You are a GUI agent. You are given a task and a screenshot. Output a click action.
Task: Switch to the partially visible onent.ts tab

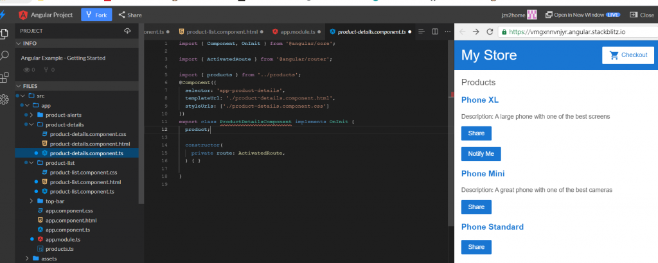pyautogui.click(x=157, y=31)
